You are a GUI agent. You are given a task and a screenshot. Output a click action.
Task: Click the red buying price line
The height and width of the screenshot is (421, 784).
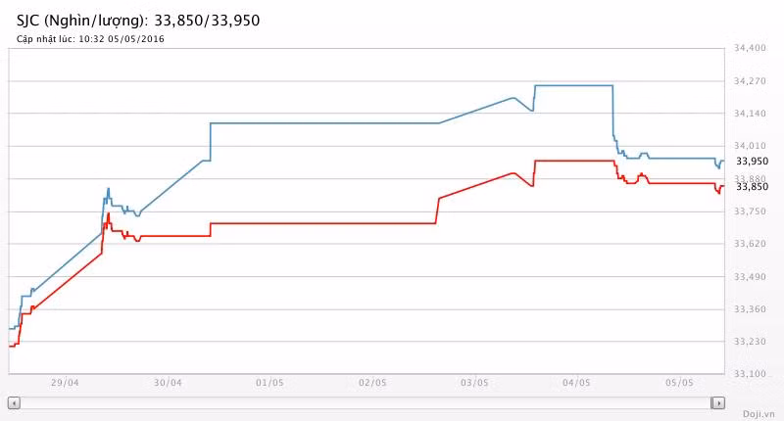pyautogui.click(x=323, y=223)
